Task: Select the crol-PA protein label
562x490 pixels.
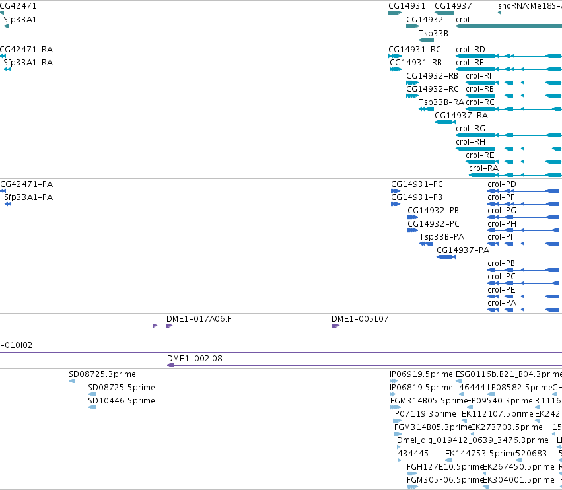Action: tap(502, 303)
